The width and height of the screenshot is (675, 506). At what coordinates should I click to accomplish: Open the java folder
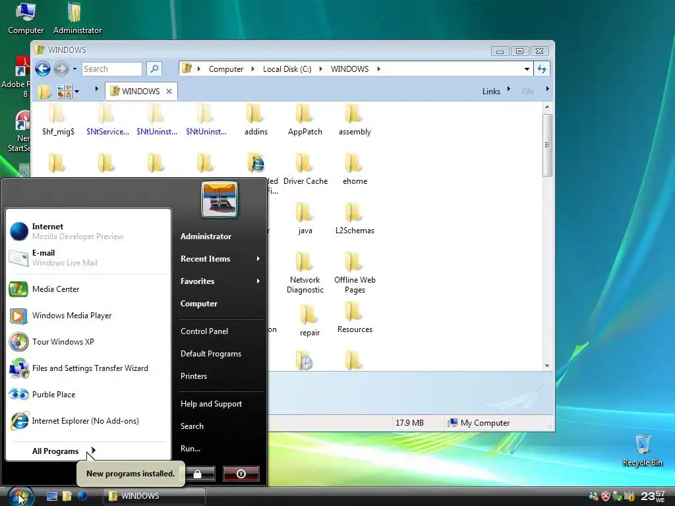click(x=305, y=219)
